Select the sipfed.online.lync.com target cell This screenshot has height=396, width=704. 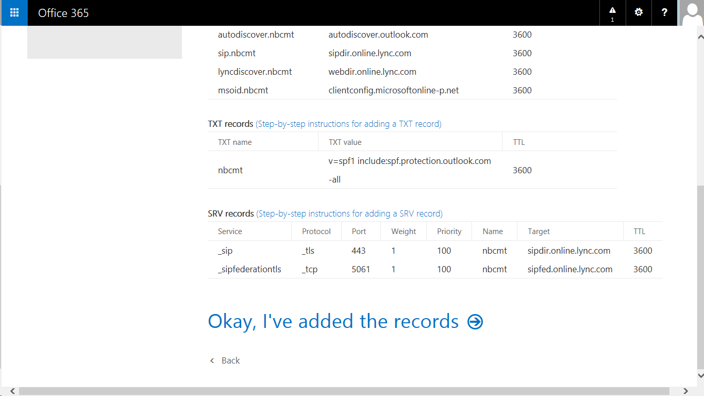point(570,269)
